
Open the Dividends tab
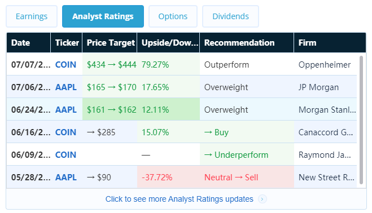tap(230, 16)
